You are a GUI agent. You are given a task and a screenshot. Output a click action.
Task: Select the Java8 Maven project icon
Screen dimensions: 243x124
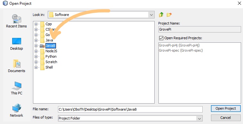pyautogui.click(x=42, y=46)
